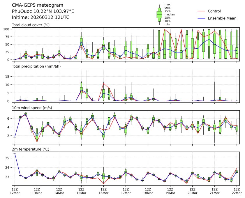Click the red Control legend line
The width and height of the screenshot is (245, 198).
click(x=201, y=11)
